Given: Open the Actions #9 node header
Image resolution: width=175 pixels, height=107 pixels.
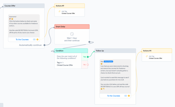Looking at the screenshot, I should [69, 6].
